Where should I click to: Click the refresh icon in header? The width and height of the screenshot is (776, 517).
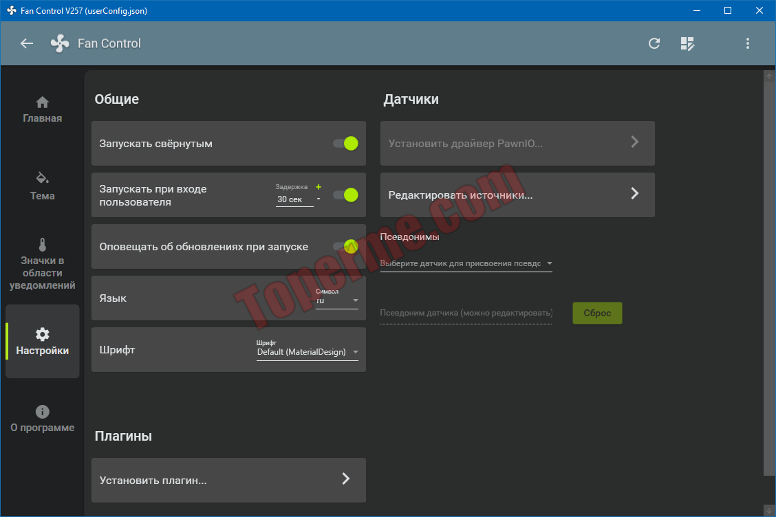(654, 43)
